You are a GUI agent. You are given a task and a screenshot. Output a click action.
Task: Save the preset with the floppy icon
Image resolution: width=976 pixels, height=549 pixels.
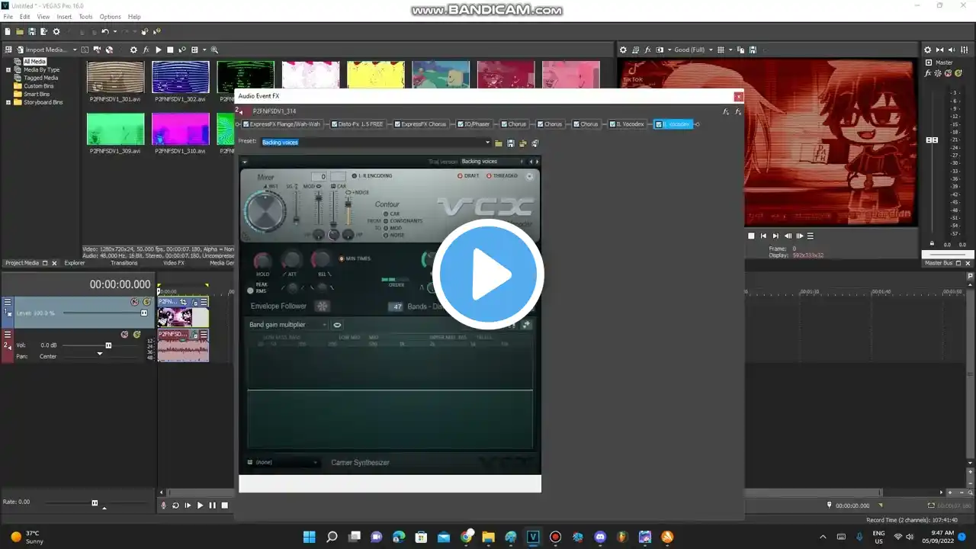pyautogui.click(x=511, y=143)
